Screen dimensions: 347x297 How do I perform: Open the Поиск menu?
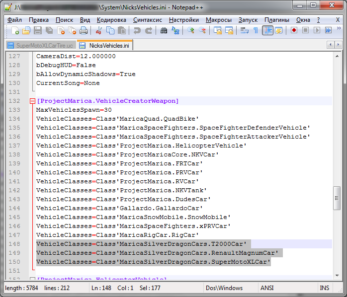(x=65, y=20)
